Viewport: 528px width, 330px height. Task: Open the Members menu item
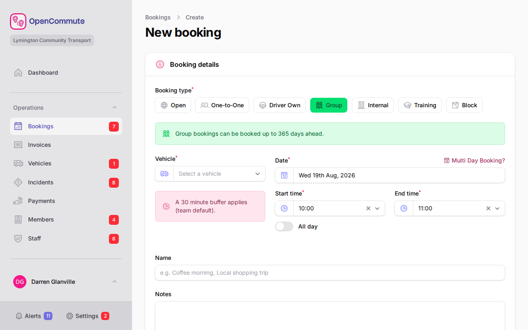point(66,219)
